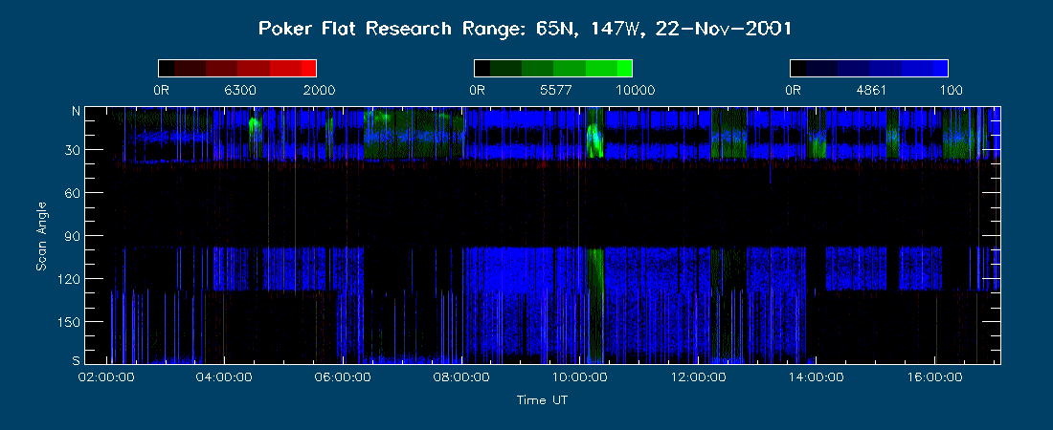1053x430 pixels.
Task: Click the '0R' label under red bar
Action: tap(161, 91)
